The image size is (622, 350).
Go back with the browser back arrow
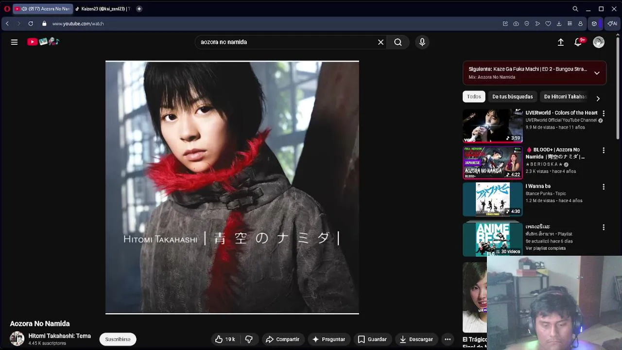click(x=7, y=23)
